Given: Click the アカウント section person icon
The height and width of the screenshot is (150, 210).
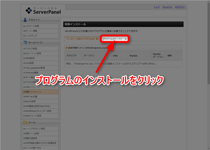Looking at the screenshot, I should [x=25, y=20].
